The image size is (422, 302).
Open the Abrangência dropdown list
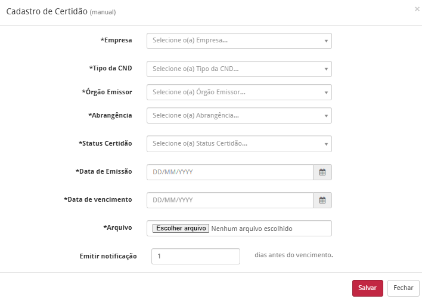pyautogui.click(x=238, y=115)
